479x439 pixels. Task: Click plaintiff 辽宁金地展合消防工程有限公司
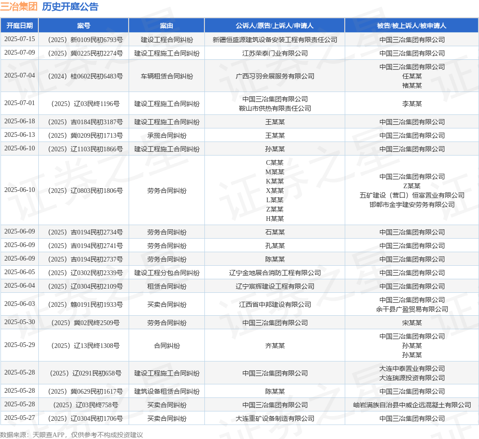275,273
